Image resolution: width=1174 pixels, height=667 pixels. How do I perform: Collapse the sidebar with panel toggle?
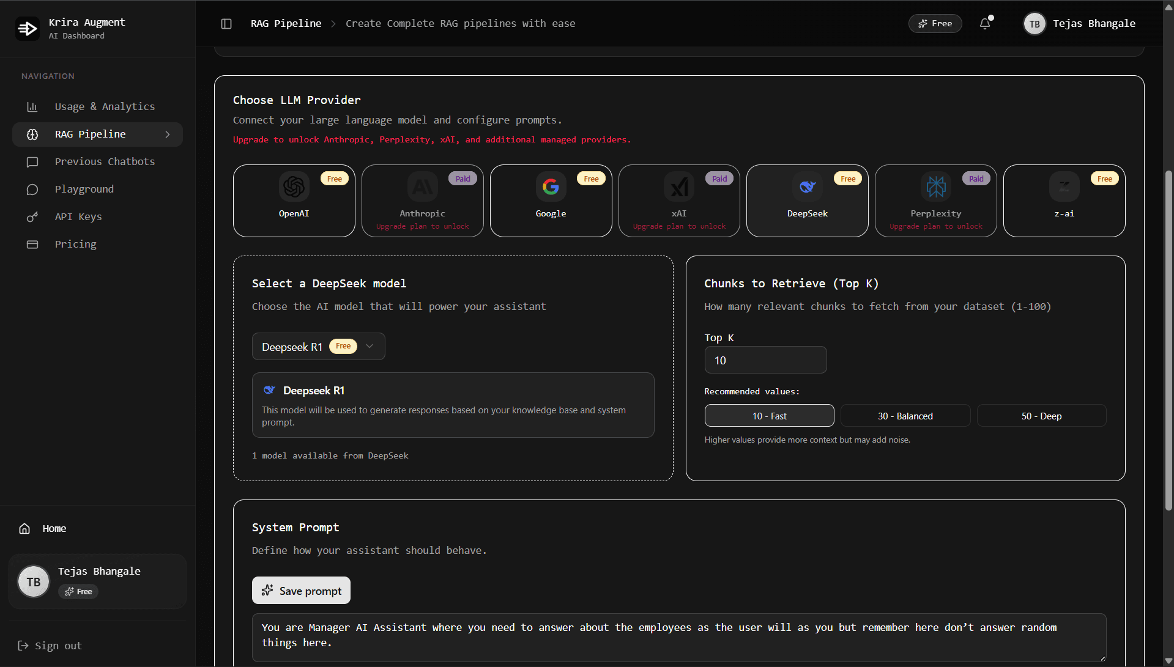226,23
